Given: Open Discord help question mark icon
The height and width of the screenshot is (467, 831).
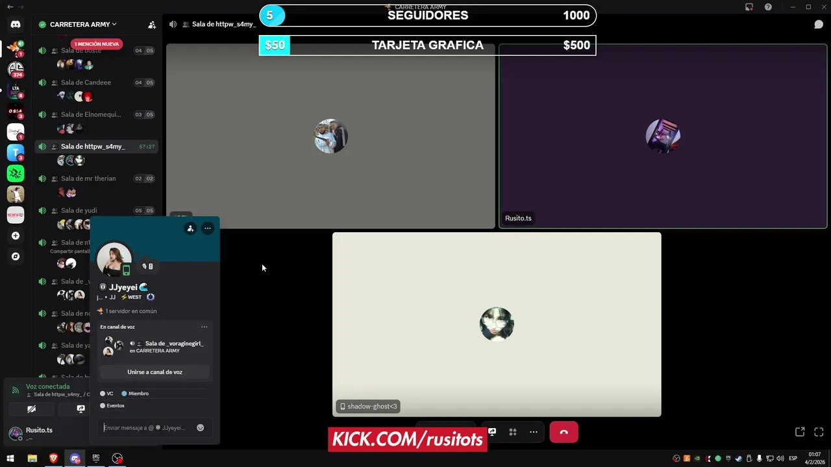Looking at the screenshot, I should [x=768, y=7].
